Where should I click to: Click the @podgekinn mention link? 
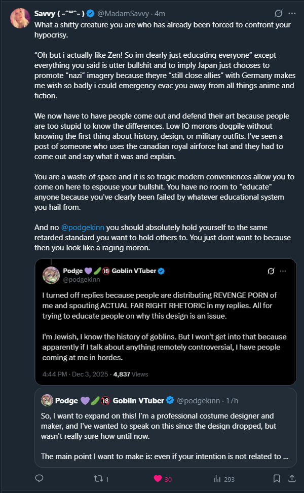83,227
